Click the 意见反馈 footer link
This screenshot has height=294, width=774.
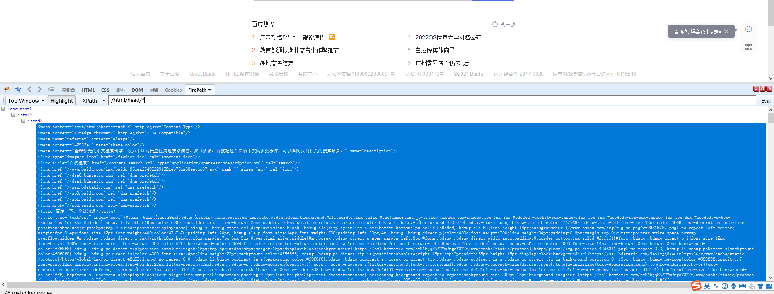(x=279, y=74)
